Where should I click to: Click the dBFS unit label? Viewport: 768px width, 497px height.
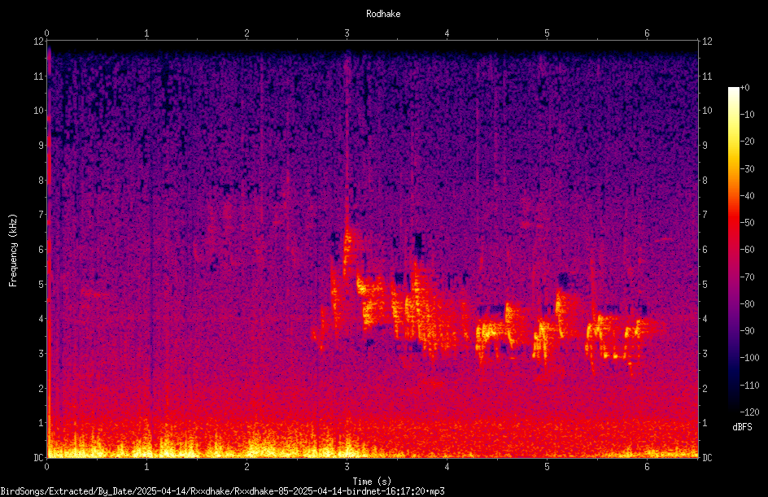742,427
